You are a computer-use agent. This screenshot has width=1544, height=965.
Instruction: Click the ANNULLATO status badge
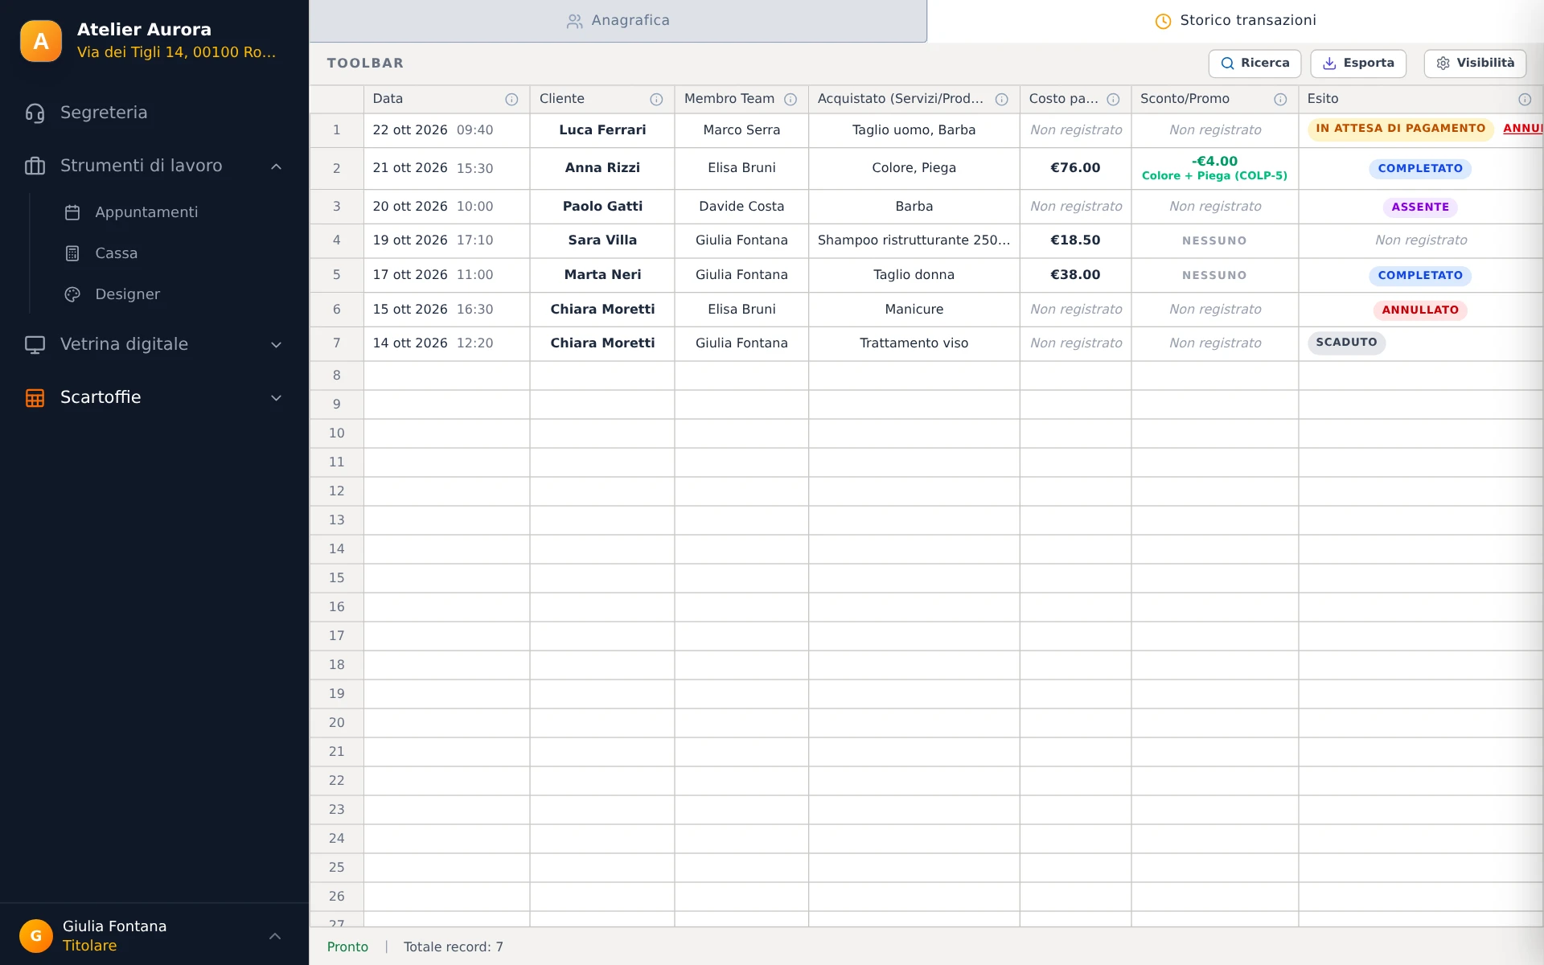tap(1420, 310)
